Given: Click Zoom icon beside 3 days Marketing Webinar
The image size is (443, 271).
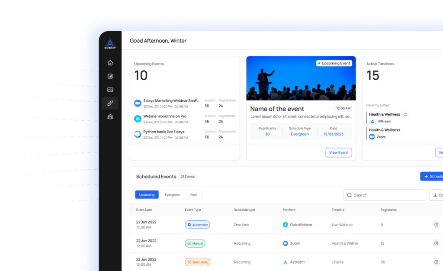Looking at the screenshot, I should pos(138,103).
